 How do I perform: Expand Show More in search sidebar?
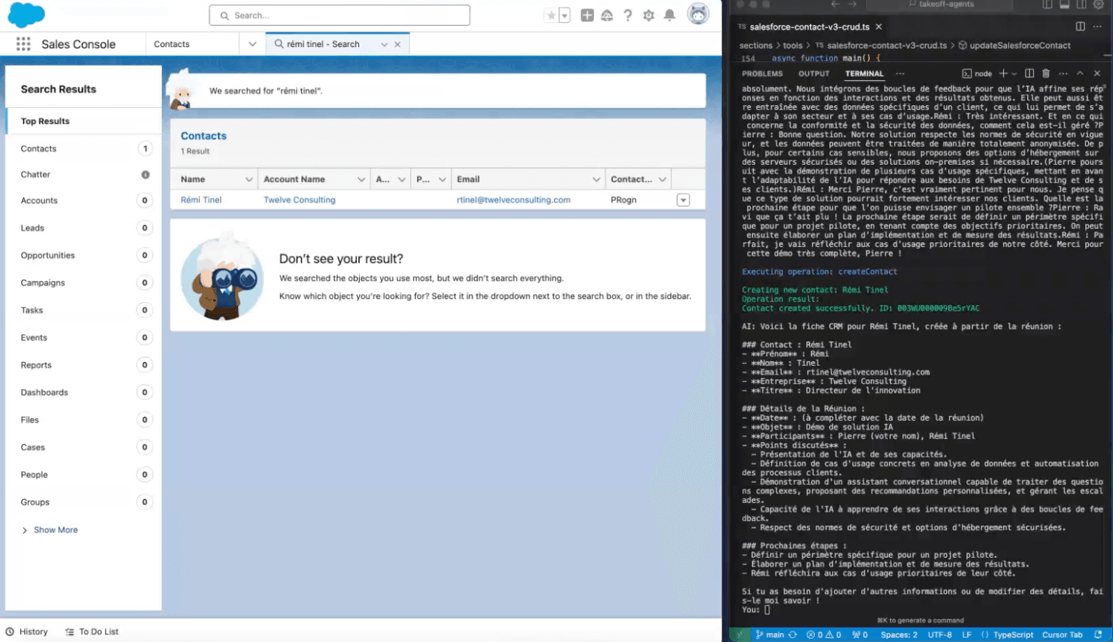[x=50, y=530]
